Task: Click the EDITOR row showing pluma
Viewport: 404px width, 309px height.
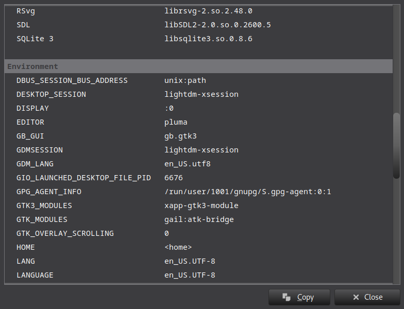Action: tap(30, 122)
